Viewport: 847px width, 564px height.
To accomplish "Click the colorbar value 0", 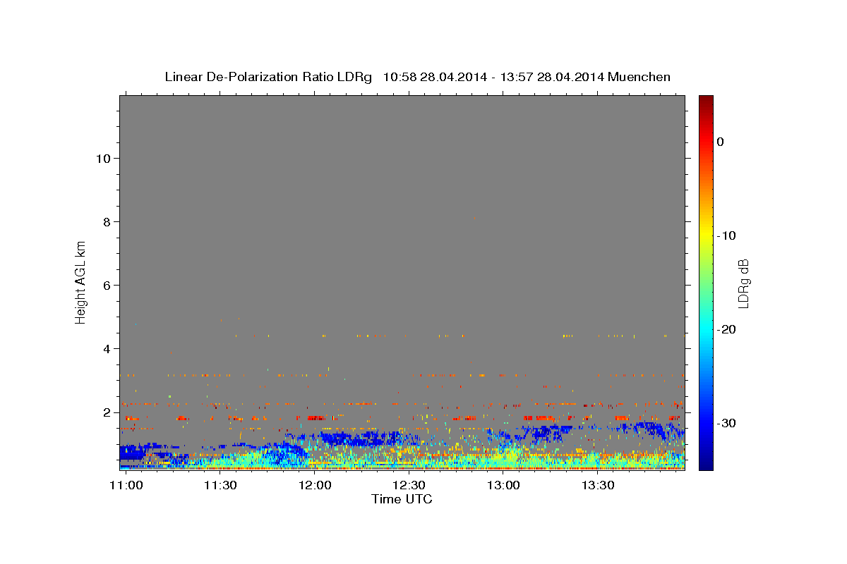I will click(720, 142).
